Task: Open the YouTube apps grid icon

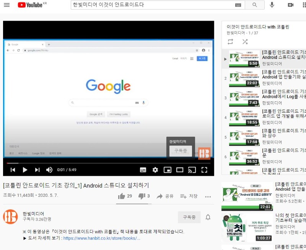Action: click(x=304, y=5)
